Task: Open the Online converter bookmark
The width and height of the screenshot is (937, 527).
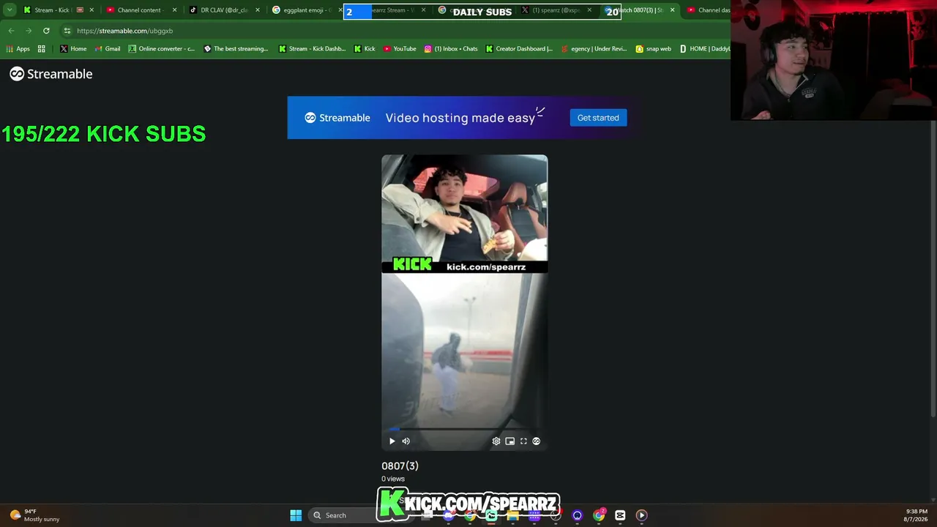Action: click(162, 49)
